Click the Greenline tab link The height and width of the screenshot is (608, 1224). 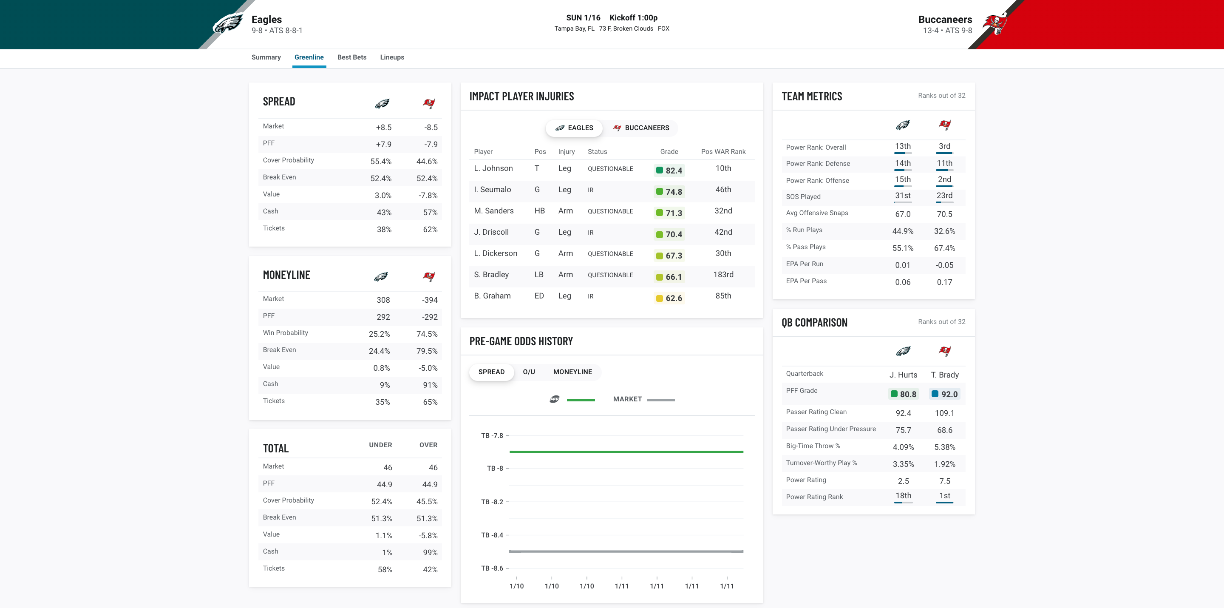coord(309,56)
